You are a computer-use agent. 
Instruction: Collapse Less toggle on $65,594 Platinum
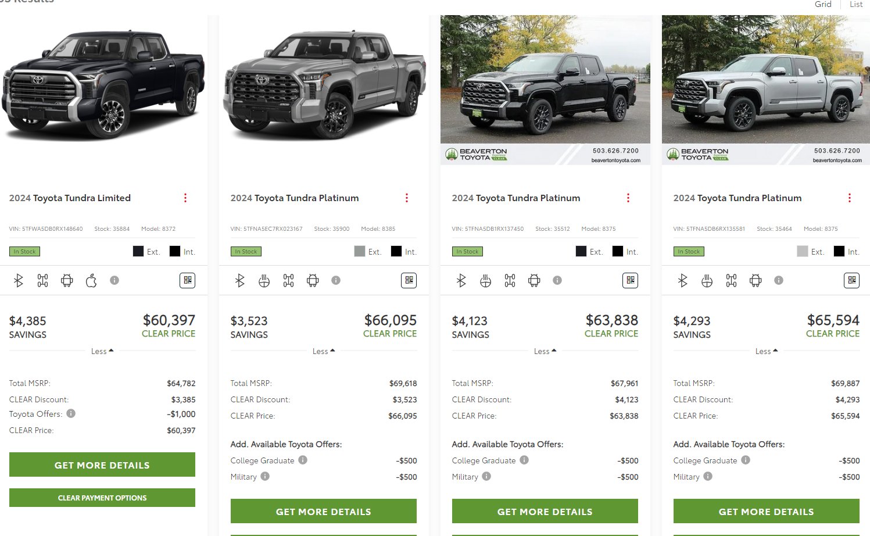[x=767, y=351]
